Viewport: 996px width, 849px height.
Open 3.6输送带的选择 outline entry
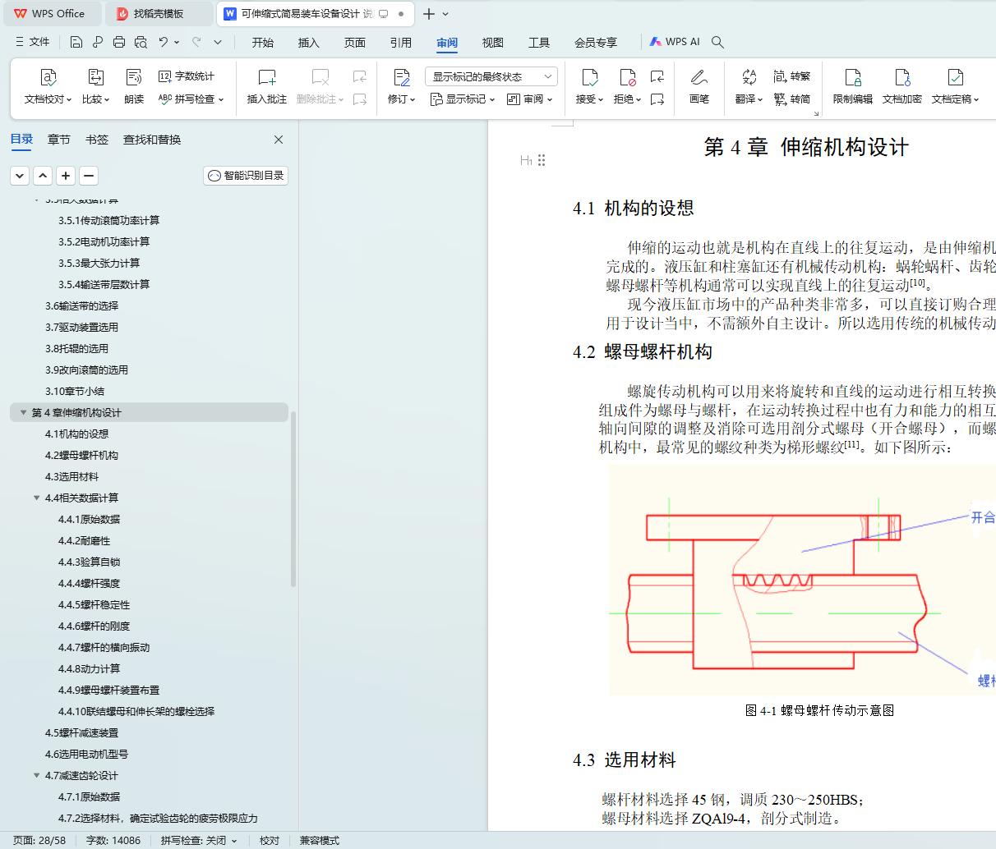click(81, 305)
